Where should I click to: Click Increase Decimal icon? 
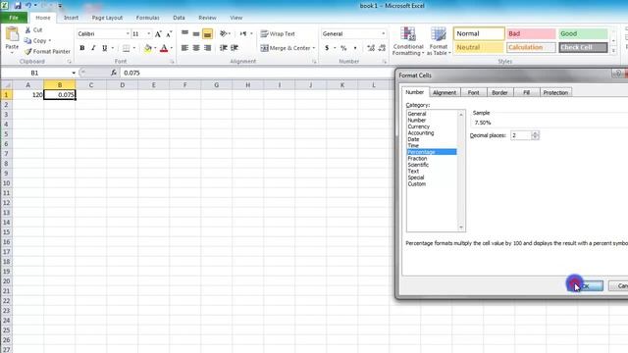click(371, 48)
